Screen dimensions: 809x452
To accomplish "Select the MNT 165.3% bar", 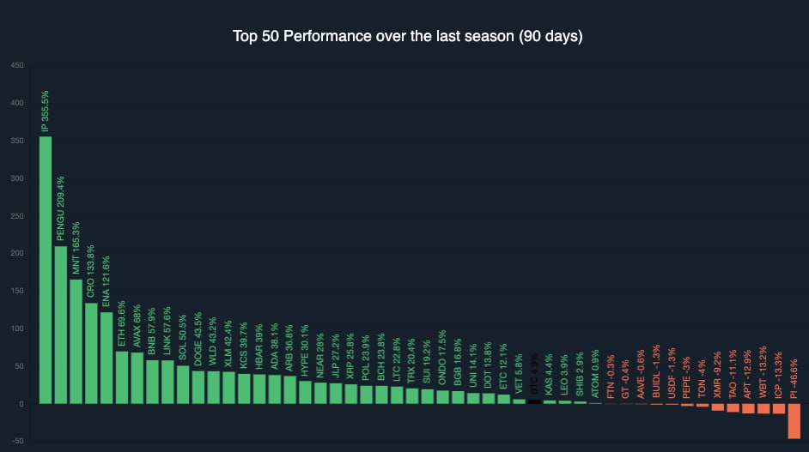I will (76, 341).
